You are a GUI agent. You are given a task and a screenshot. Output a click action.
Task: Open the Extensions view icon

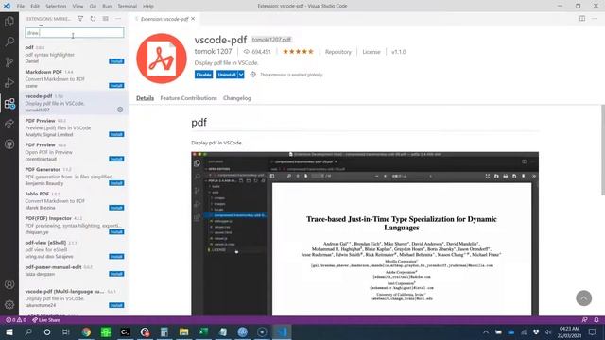point(9,103)
